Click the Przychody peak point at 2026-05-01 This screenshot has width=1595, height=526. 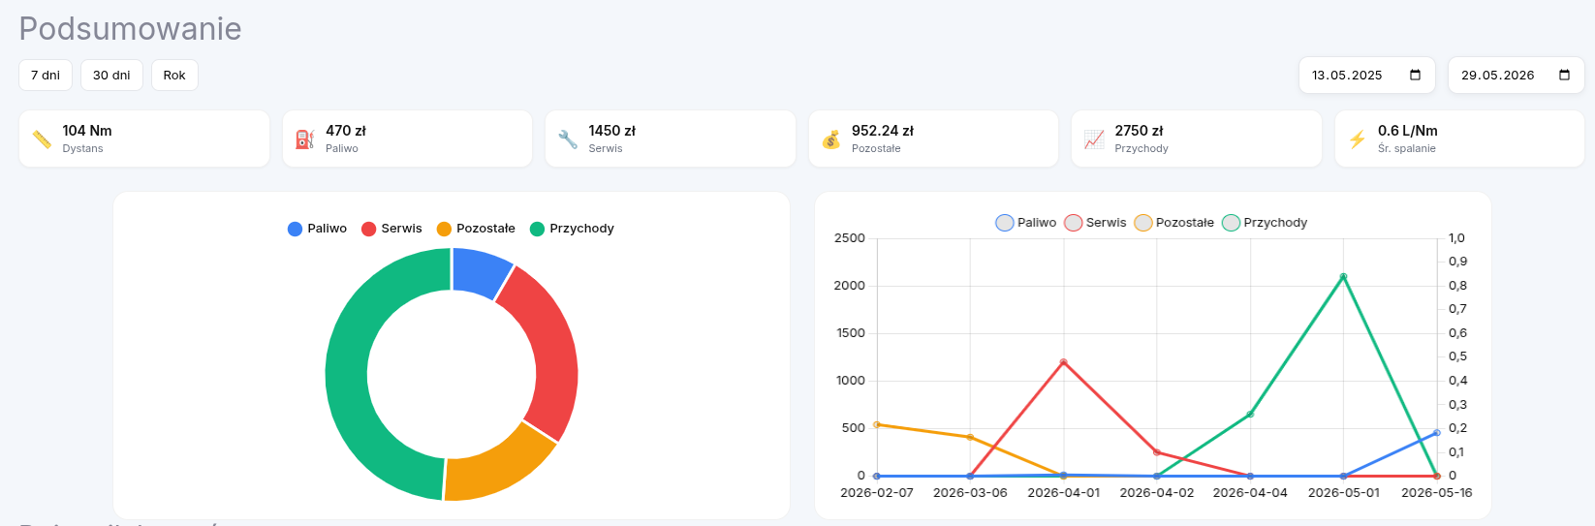(x=1343, y=277)
